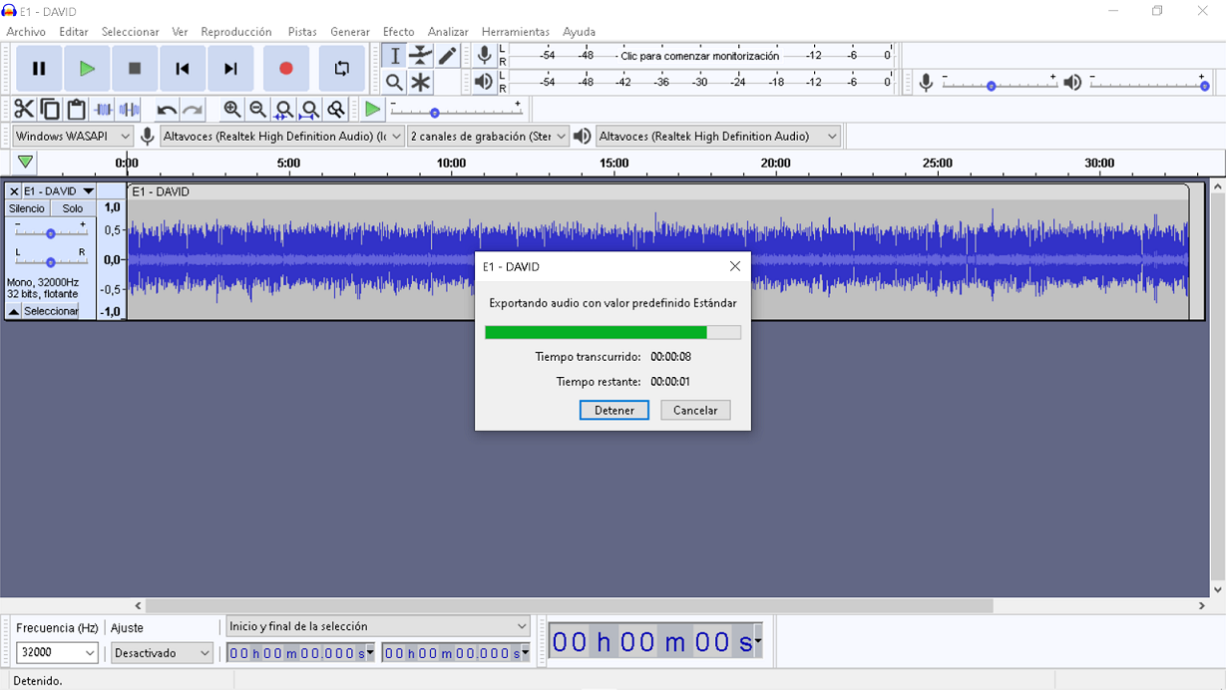Click the Cut scissors icon
This screenshot has height=690, width=1226.
[24, 110]
